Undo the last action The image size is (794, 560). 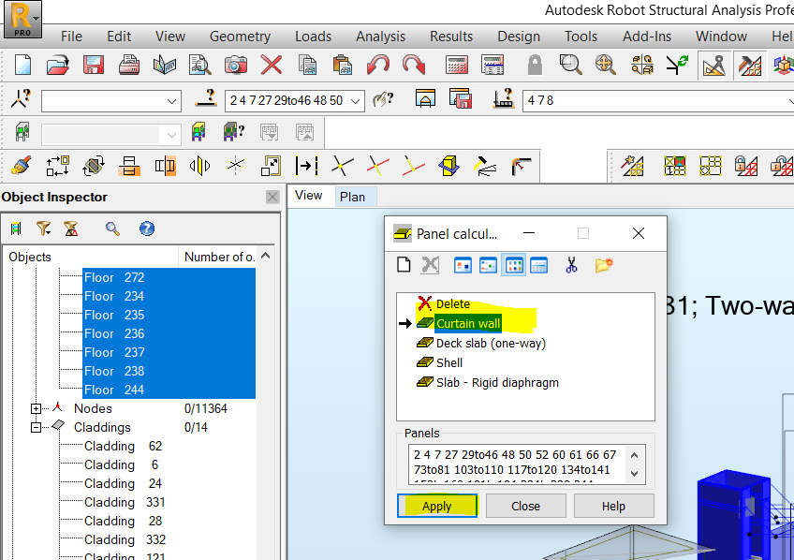378,65
